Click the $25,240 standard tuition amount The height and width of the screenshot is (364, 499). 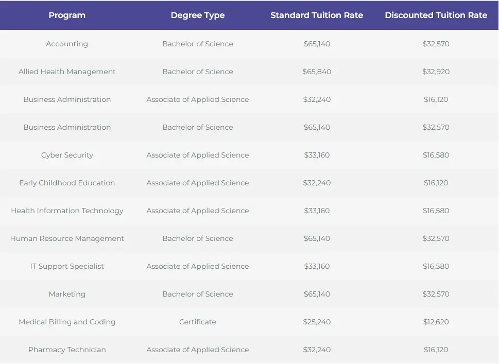317,322
